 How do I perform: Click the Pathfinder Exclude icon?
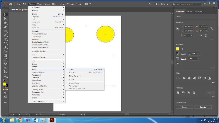coord(194,93)
